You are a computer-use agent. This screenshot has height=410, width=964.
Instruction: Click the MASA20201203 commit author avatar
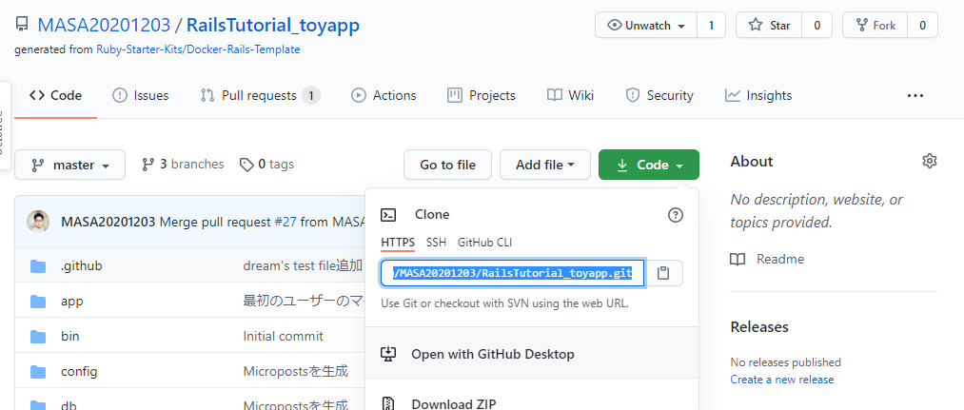coord(38,222)
